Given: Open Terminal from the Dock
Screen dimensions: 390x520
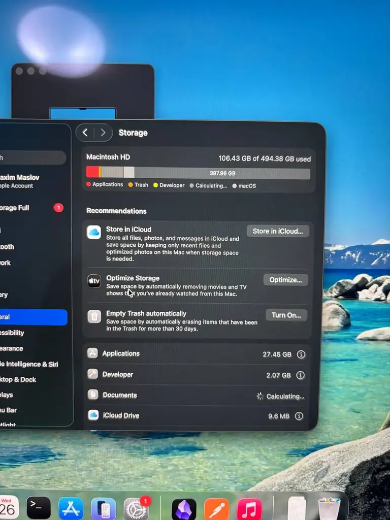Looking at the screenshot, I should click(39, 508).
